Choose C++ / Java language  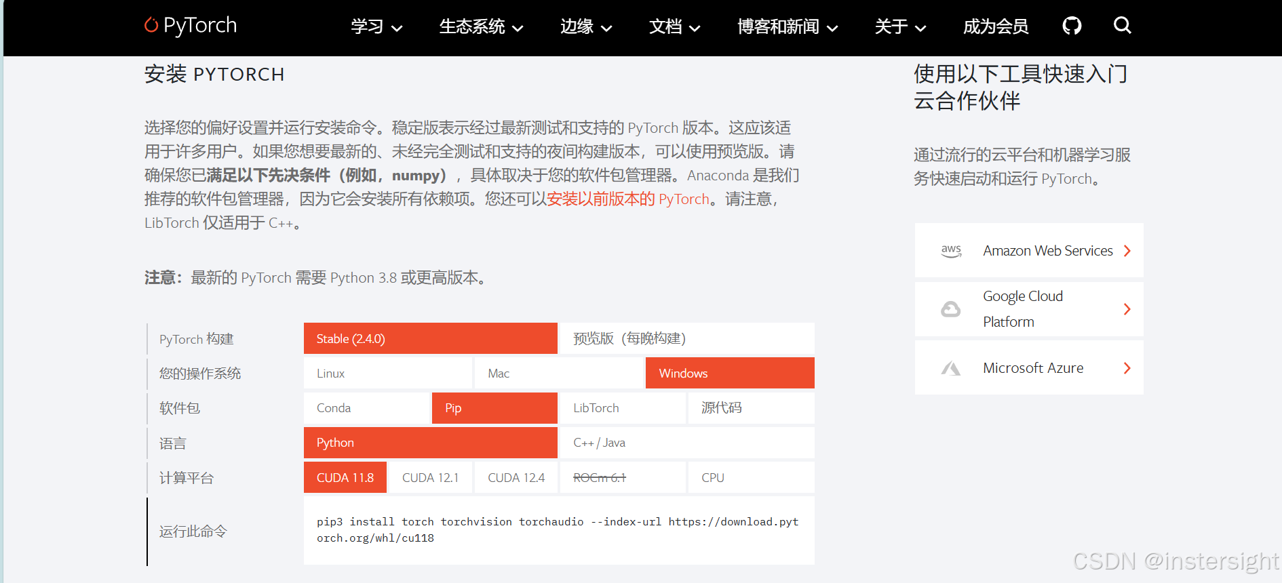pos(687,443)
